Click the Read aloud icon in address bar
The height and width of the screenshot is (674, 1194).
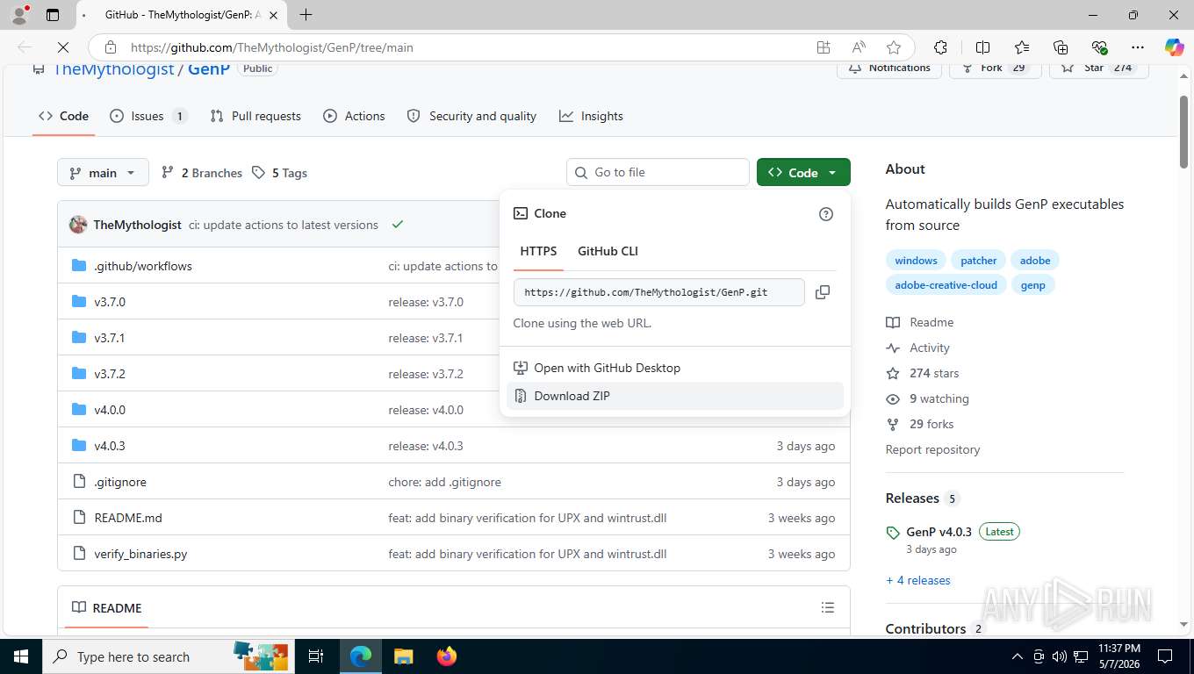pos(859,47)
